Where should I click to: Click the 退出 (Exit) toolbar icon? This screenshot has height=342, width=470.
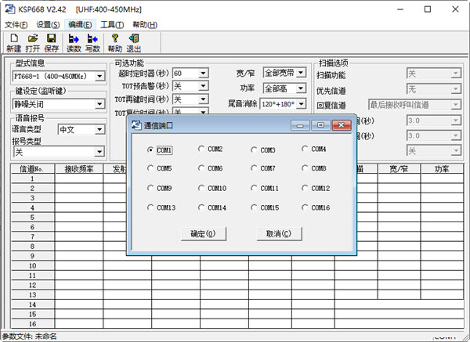coord(134,42)
